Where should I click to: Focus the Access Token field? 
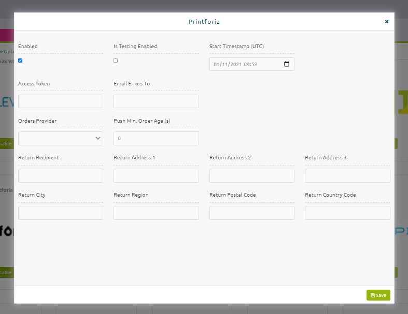pyautogui.click(x=61, y=101)
